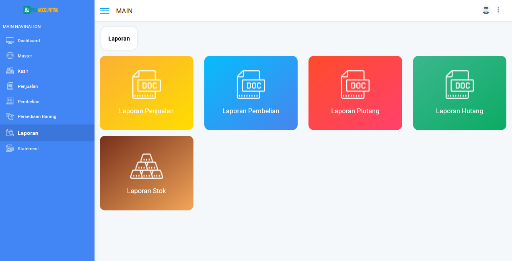Open the Dashboard monitor icon in sidebar
Image resolution: width=512 pixels, height=261 pixels.
[10, 40]
